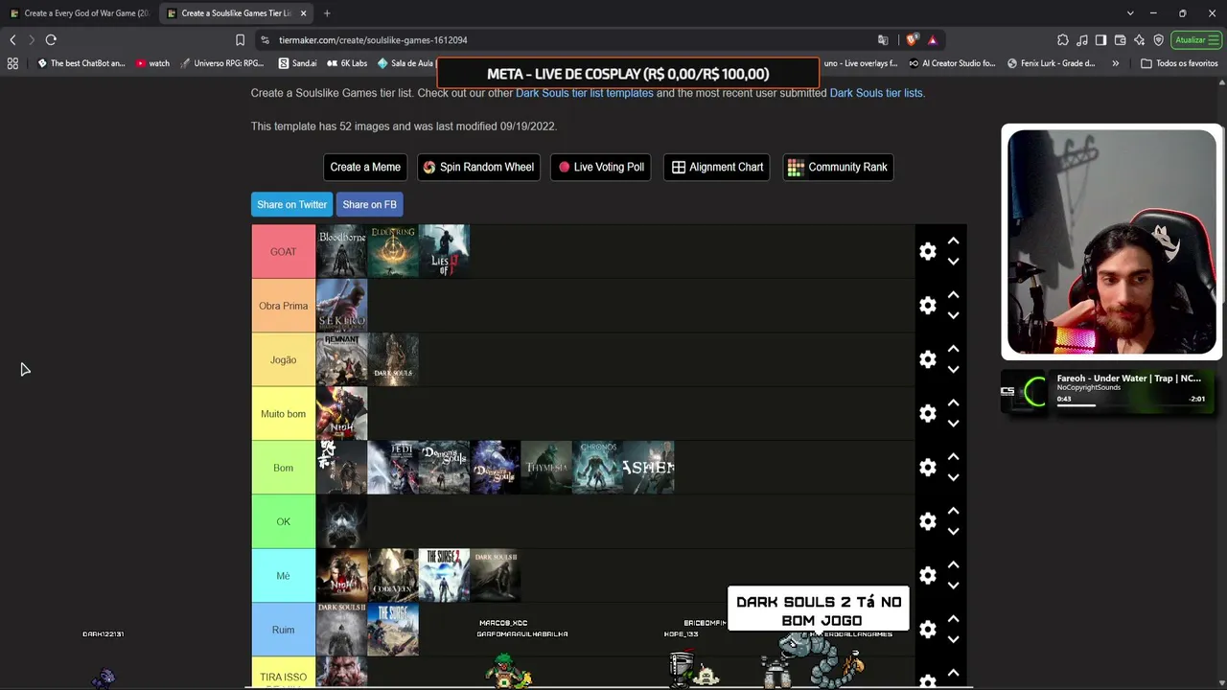Image resolution: width=1227 pixels, height=690 pixels.
Task: Start a Live Voting Poll
Action: tap(601, 167)
